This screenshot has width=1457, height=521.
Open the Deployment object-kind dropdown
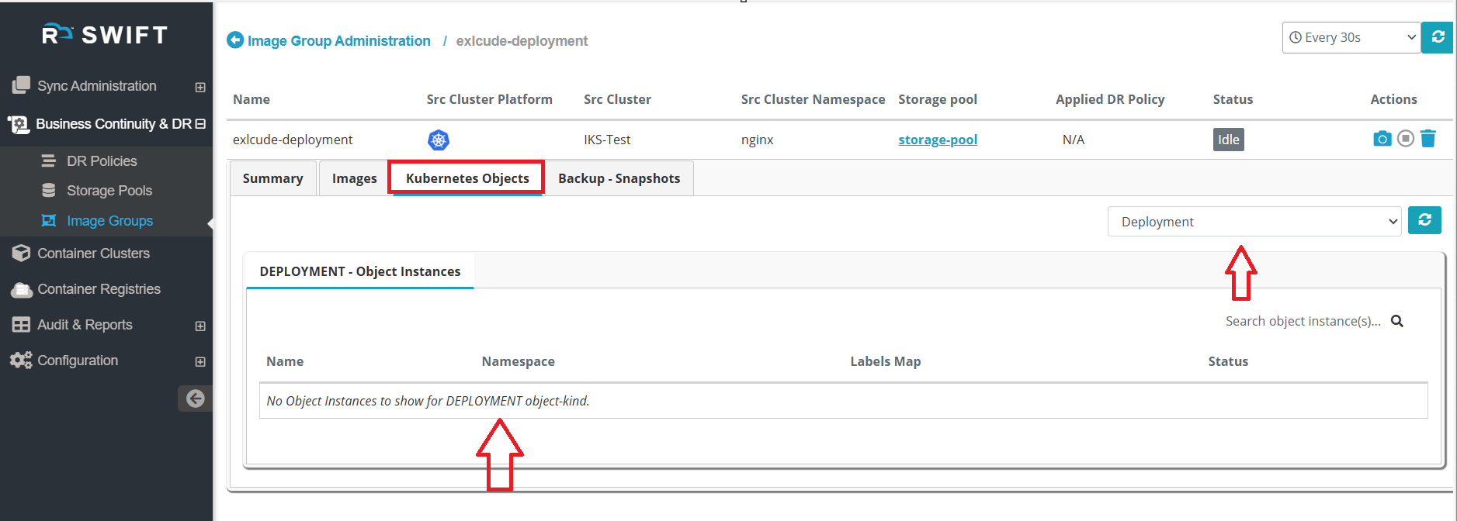point(1254,221)
